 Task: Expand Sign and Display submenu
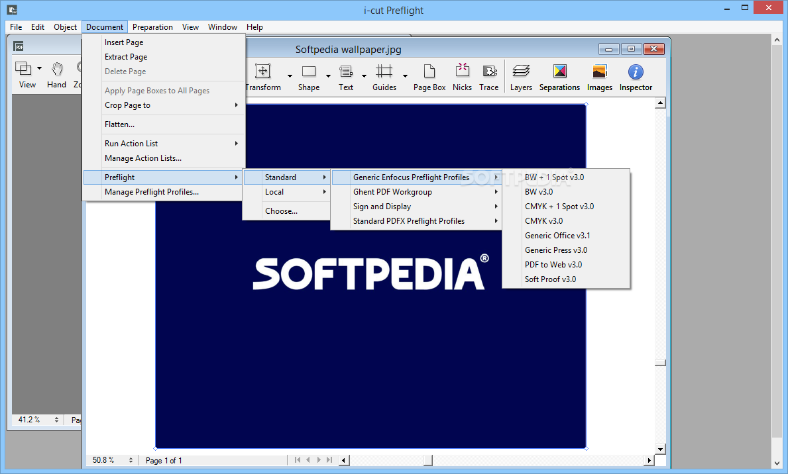point(416,207)
